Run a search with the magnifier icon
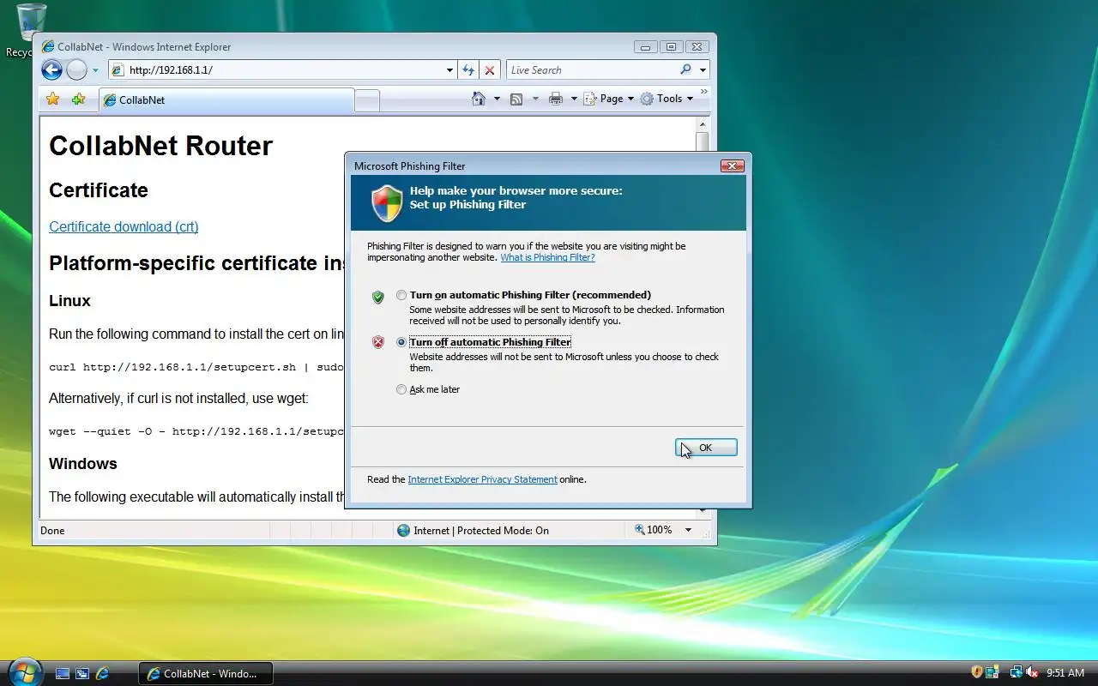 click(x=685, y=70)
